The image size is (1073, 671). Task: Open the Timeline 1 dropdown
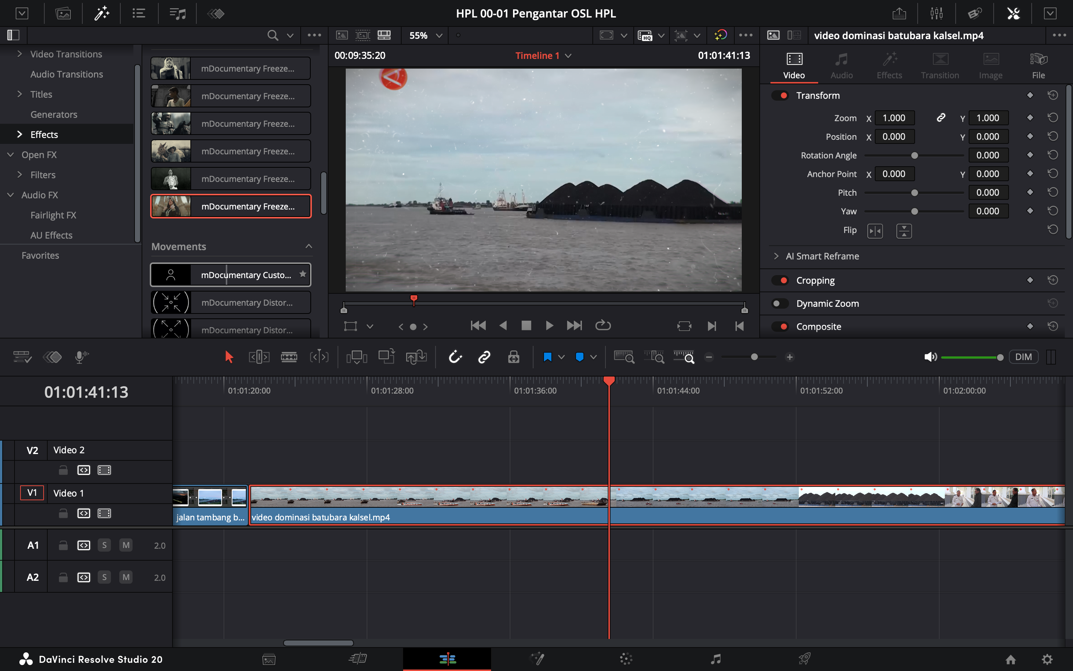pyautogui.click(x=568, y=56)
